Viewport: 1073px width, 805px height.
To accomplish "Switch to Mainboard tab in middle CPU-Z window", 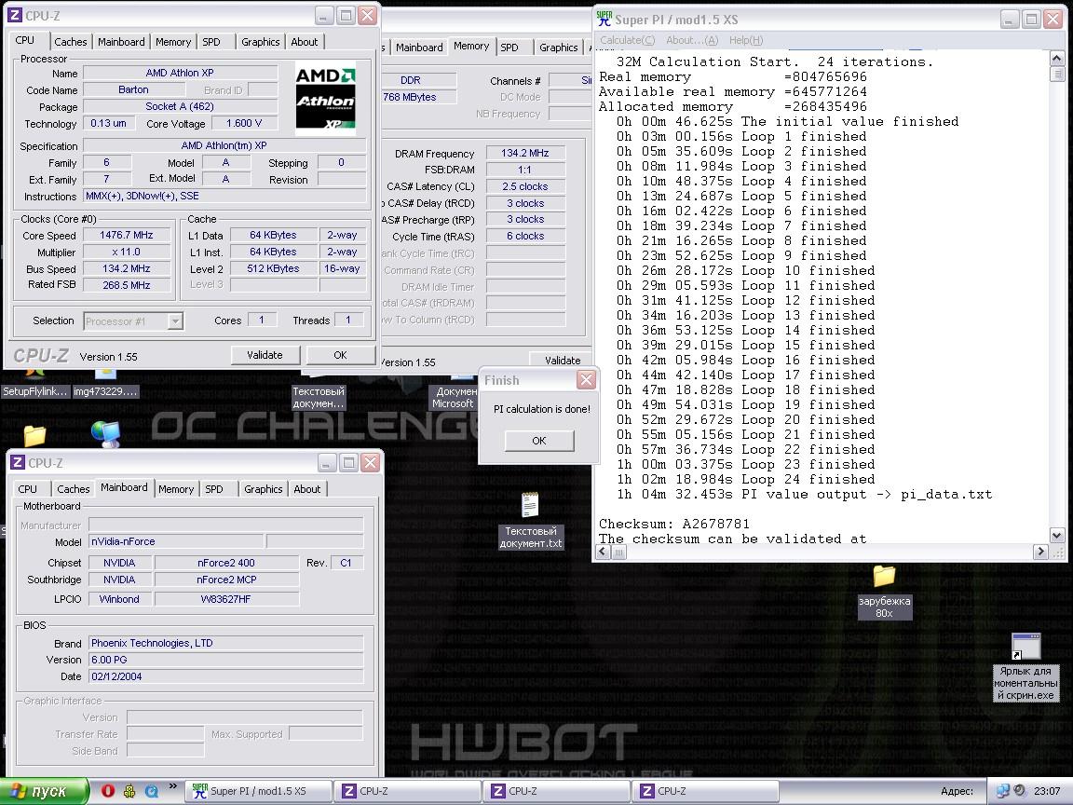I will [419, 48].
